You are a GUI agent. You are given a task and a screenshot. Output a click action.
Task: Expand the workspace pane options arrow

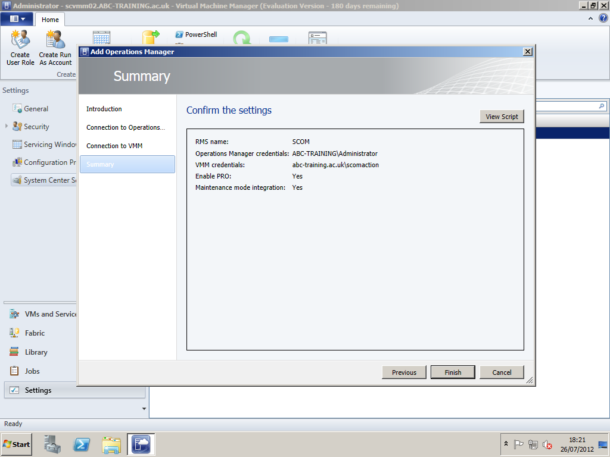[144, 408]
